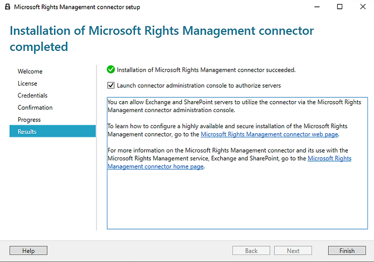The width and height of the screenshot is (374, 262).
Task: Click the green success checkmark icon
Action: 111,70
